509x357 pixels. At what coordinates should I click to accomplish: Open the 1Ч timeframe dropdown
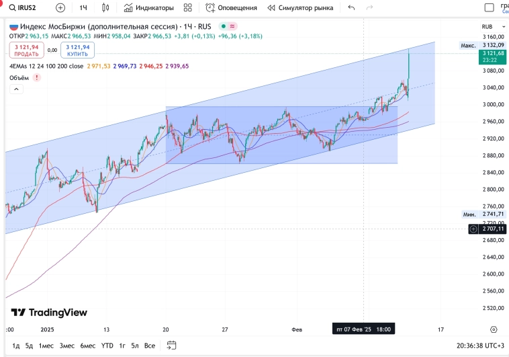pos(83,8)
